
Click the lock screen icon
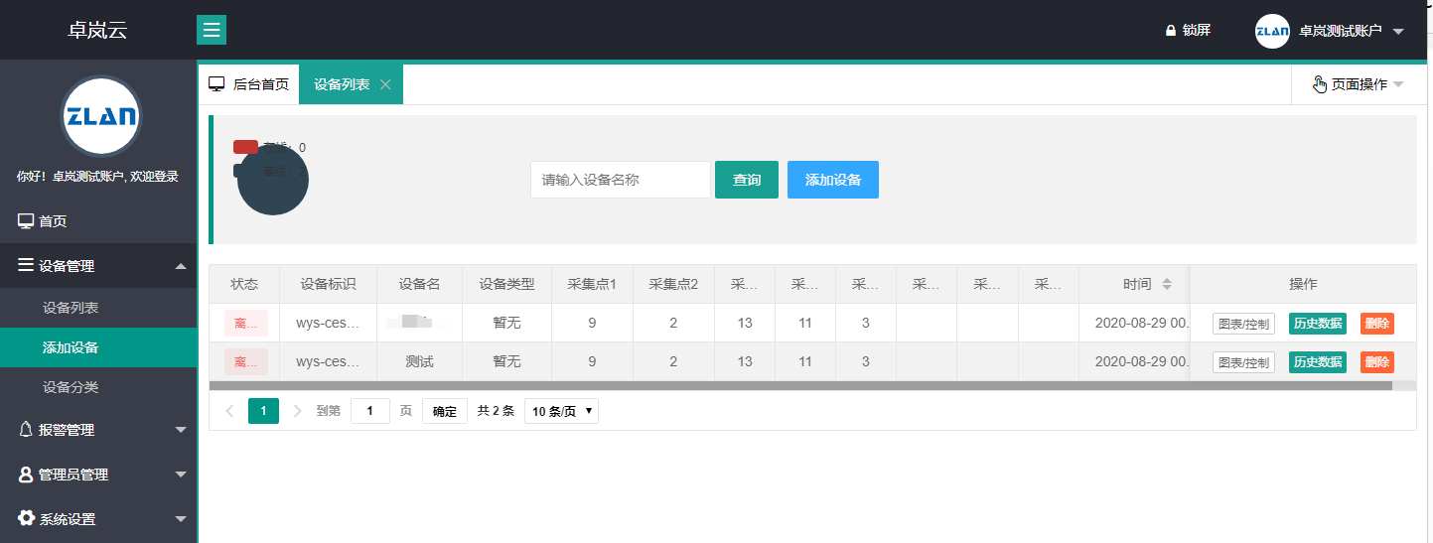click(1170, 31)
